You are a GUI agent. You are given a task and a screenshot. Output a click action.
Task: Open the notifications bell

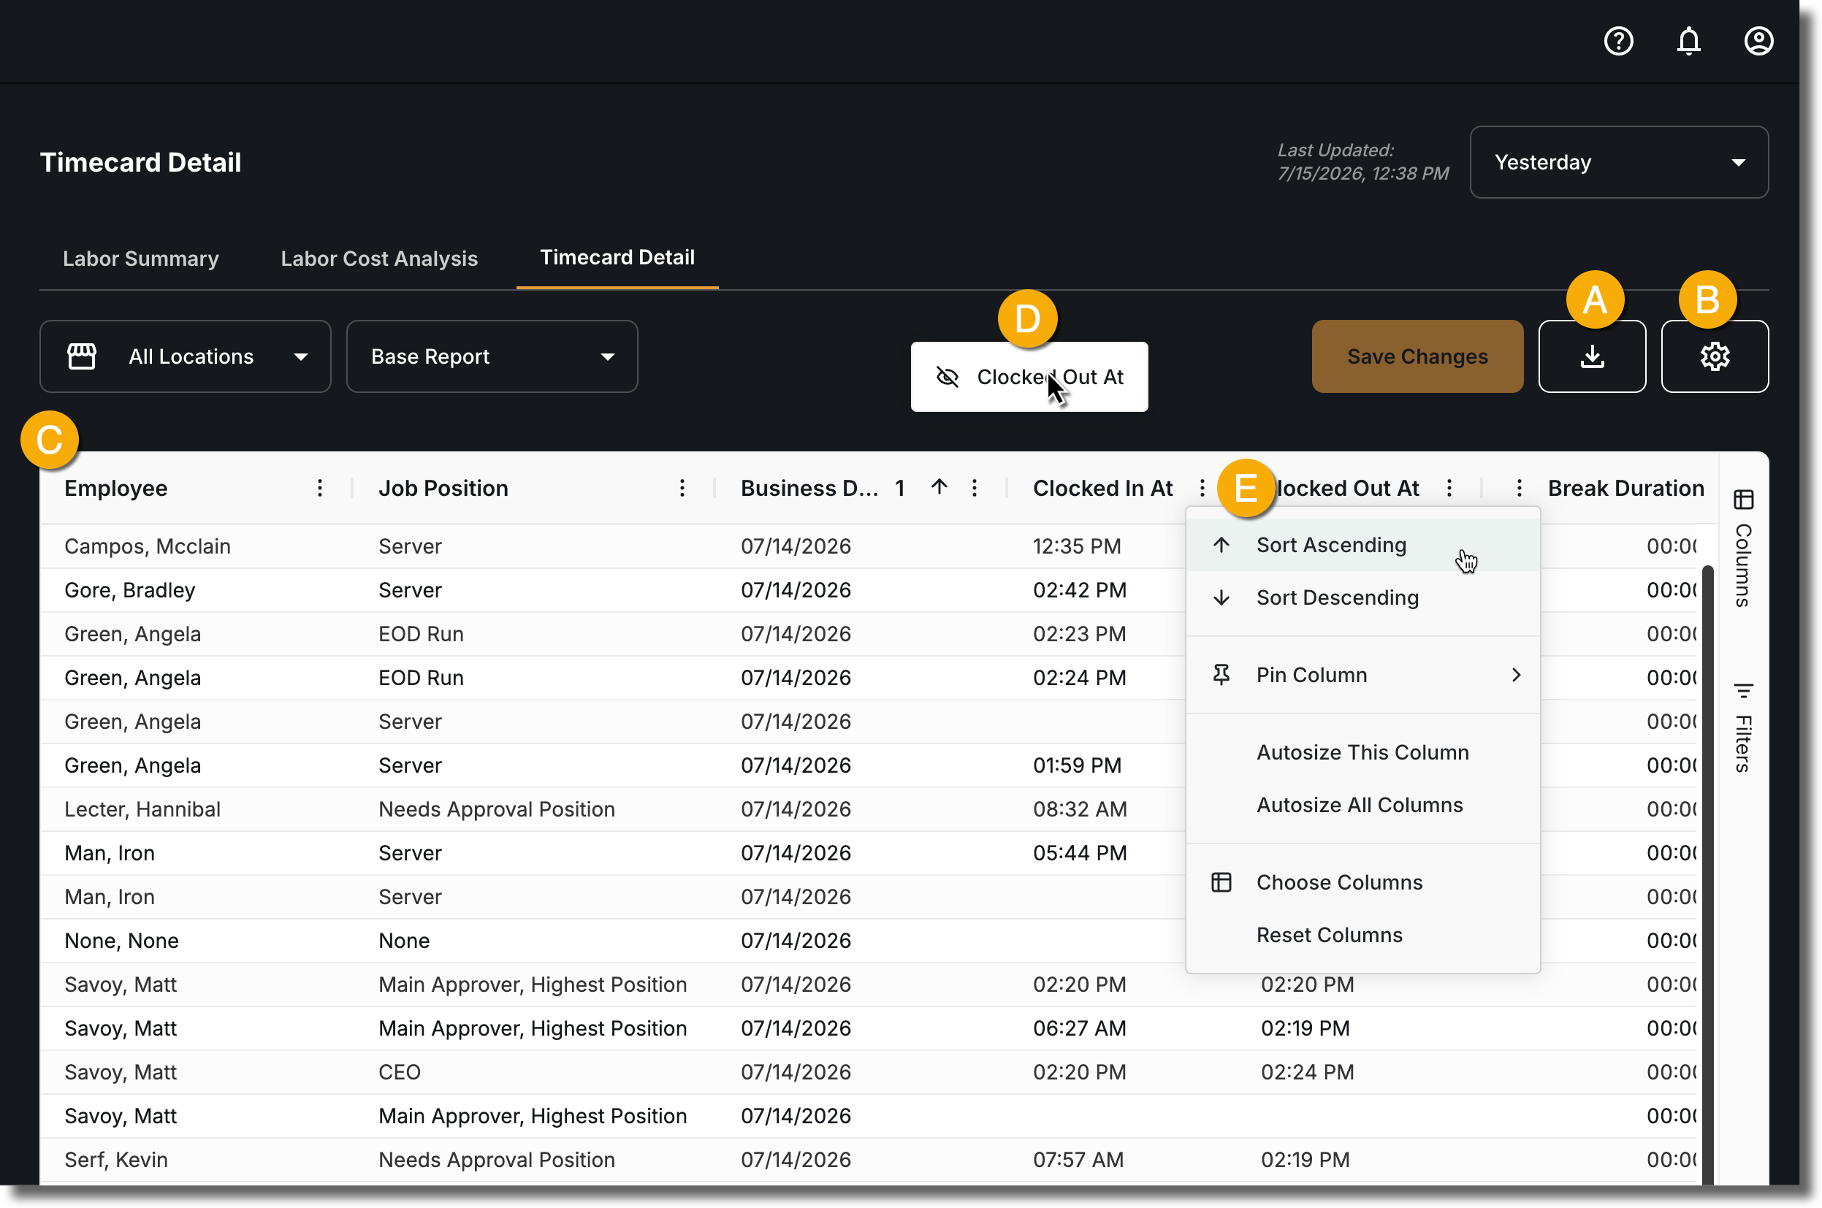(x=1688, y=41)
